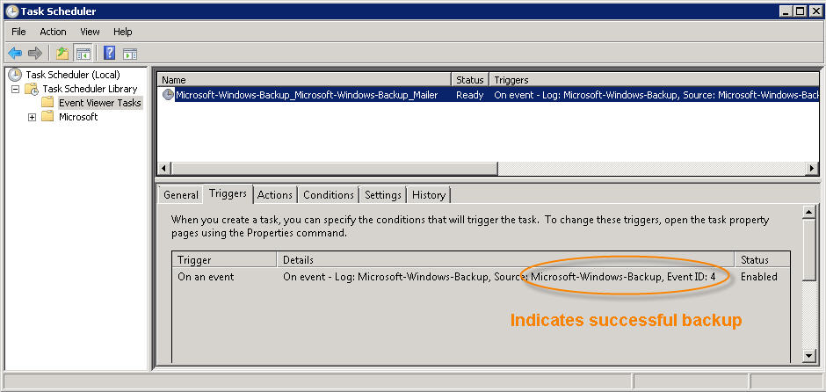The width and height of the screenshot is (826, 392).
Task: Select Task Scheduler Library tree item
Action: click(x=90, y=89)
